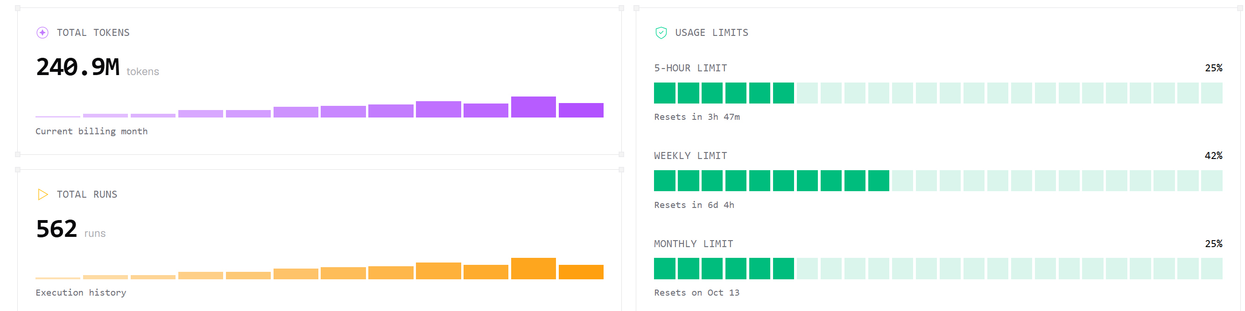The image size is (1245, 311).
Task: Click the last orange bar in runs chart
Action: [x=581, y=272]
